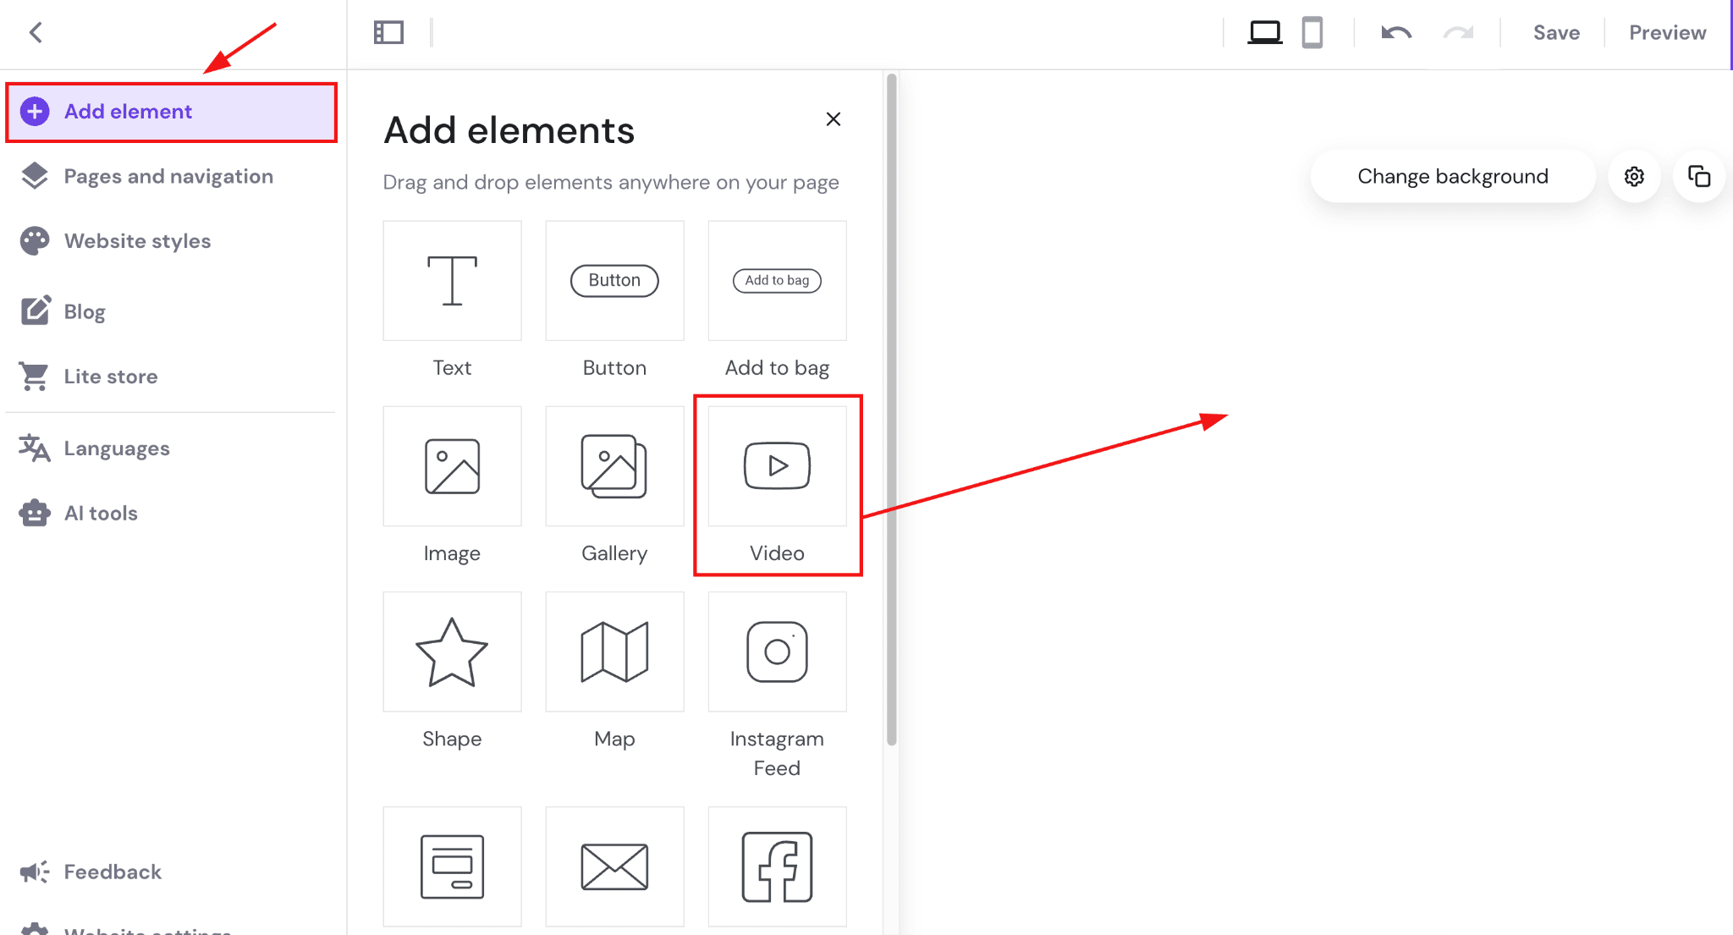Open Website styles panel
The height and width of the screenshot is (935, 1733).
137,240
